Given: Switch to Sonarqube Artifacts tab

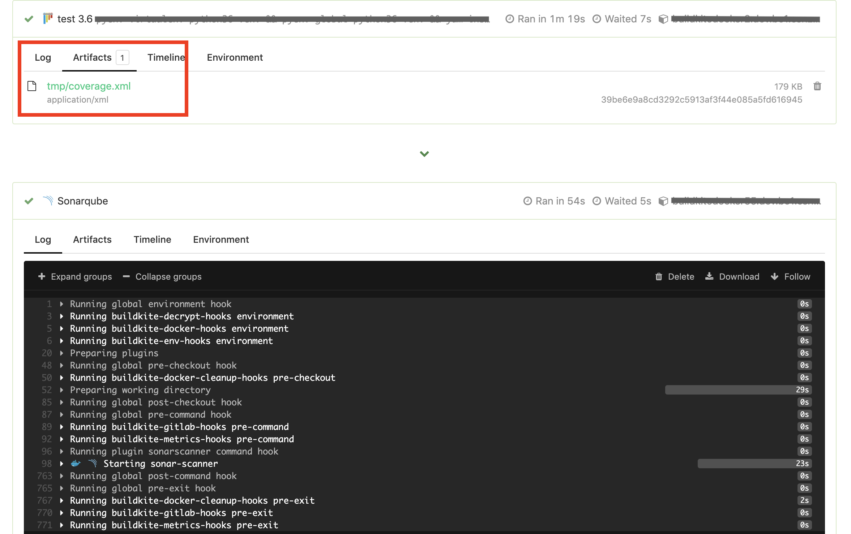Looking at the screenshot, I should click(x=92, y=240).
